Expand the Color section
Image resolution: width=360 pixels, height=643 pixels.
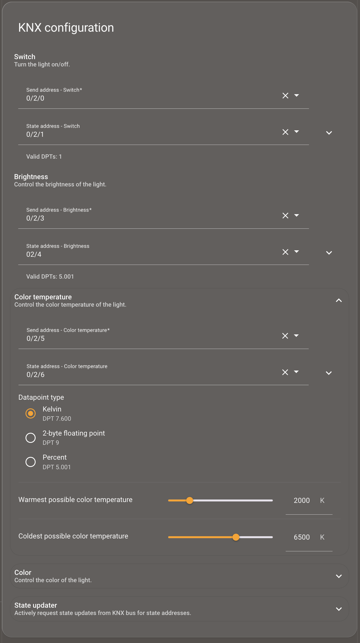click(x=339, y=576)
